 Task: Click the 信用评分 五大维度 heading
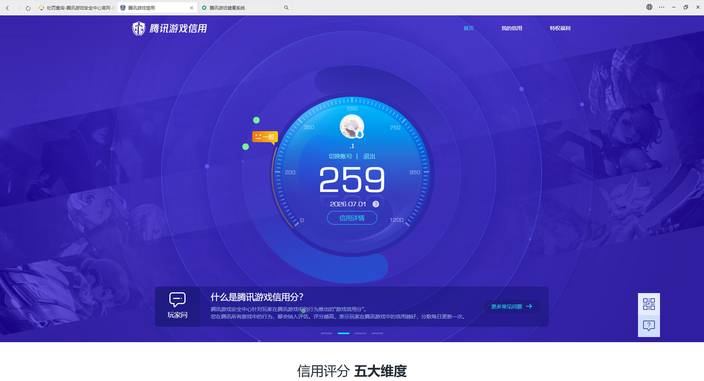click(352, 371)
